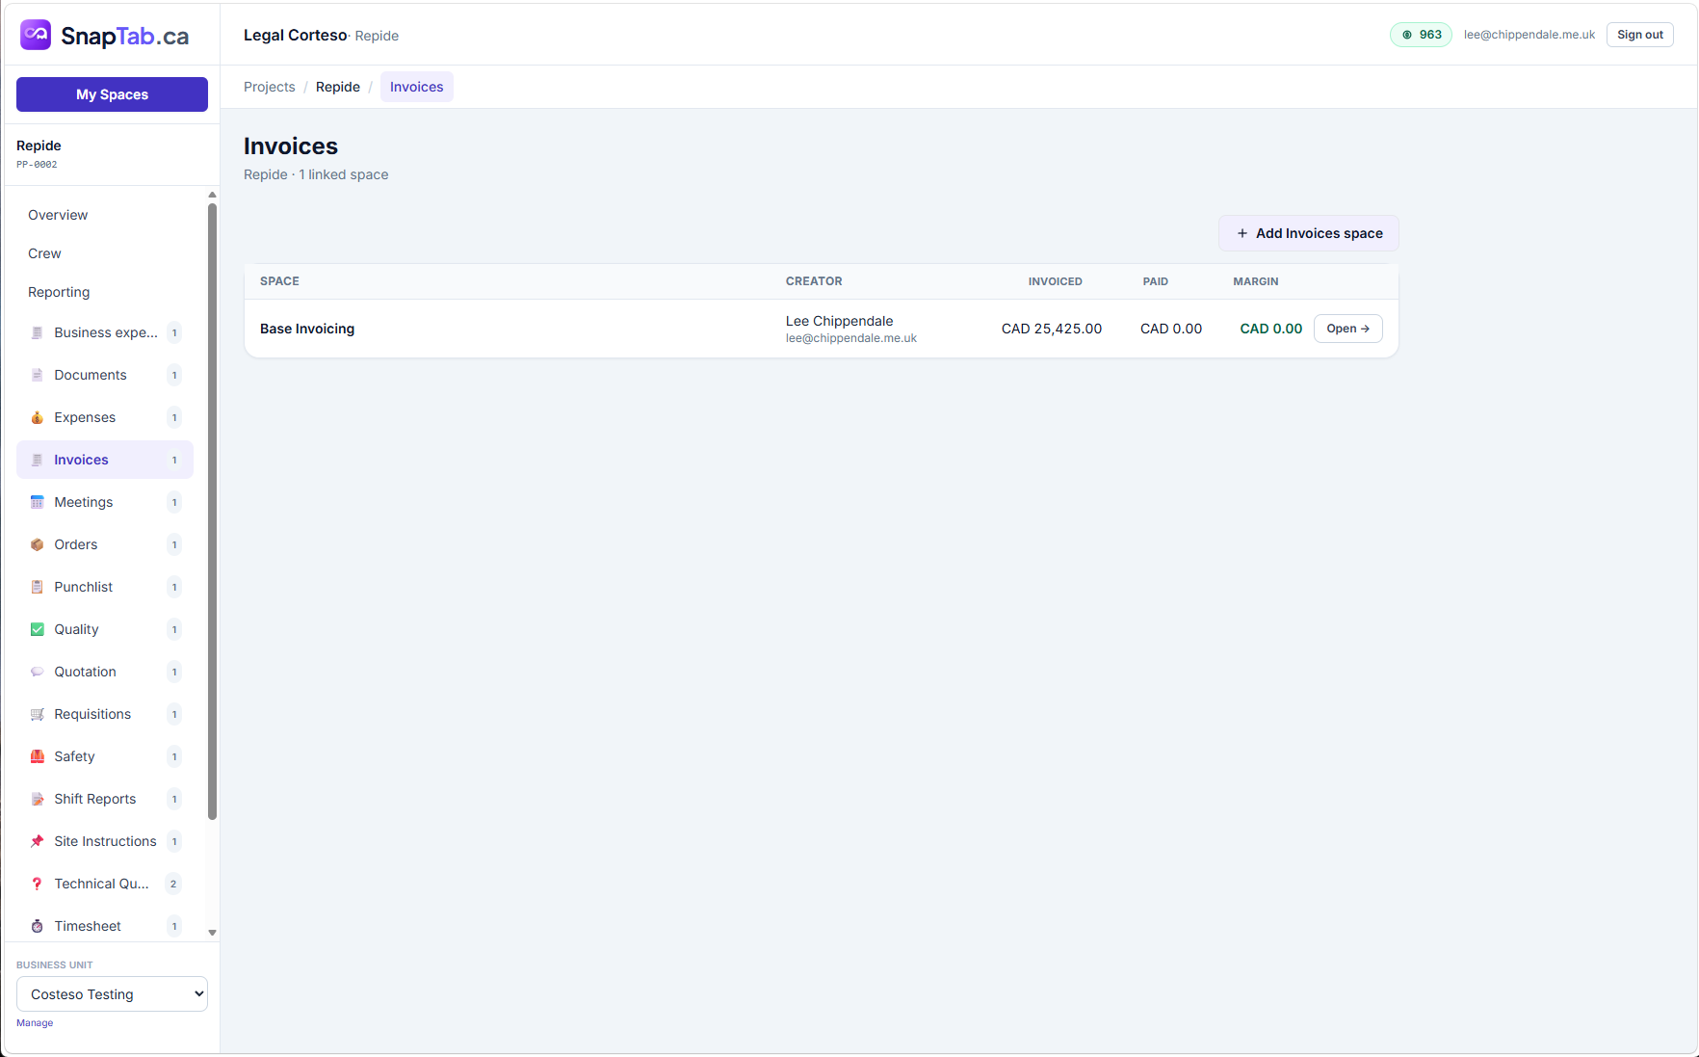Click lee@chippendale.me.uk in the header
Viewport: 1699px width, 1057px height.
point(1529,35)
